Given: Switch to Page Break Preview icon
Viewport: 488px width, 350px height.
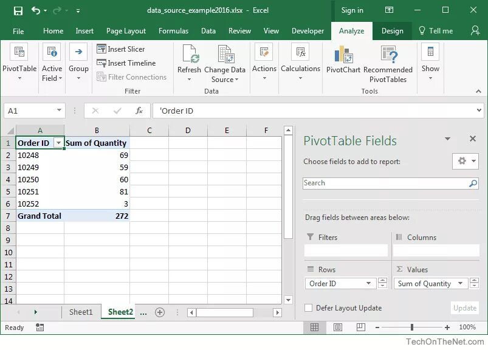Looking at the screenshot, I should click(x=361, y=328).
